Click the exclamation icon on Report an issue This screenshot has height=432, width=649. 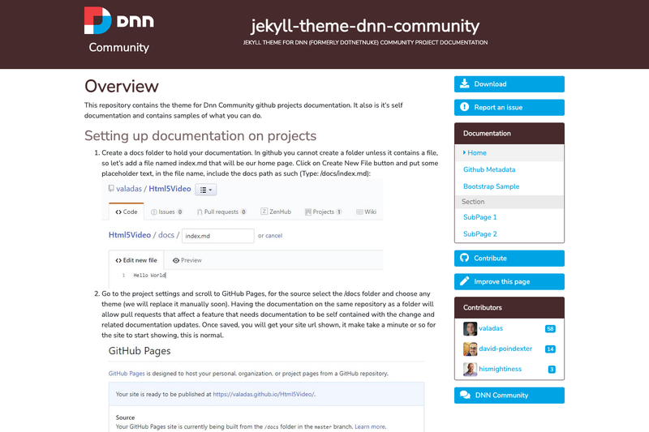click(464, 107)
